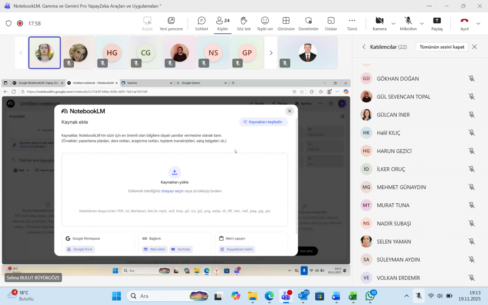
Task: Leave meeting with Ayrıl button
Action: 464,24
